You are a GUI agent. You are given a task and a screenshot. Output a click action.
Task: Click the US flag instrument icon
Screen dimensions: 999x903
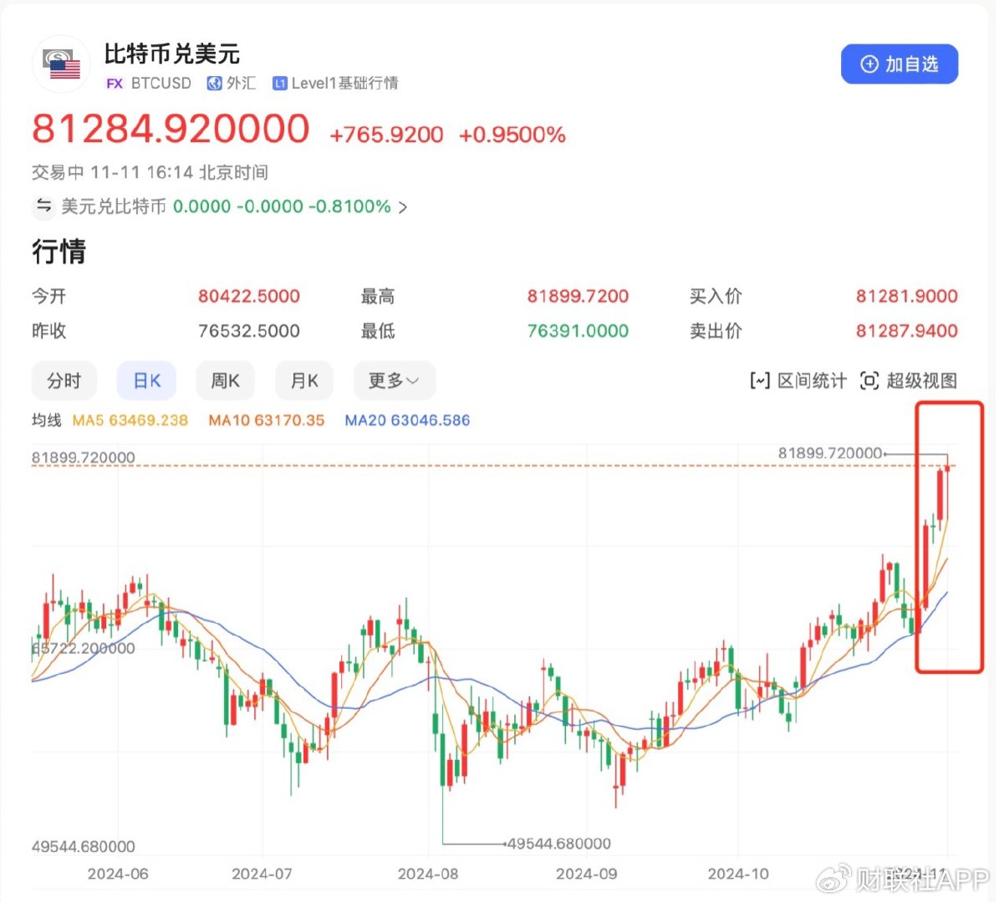(x=61, y=63)
